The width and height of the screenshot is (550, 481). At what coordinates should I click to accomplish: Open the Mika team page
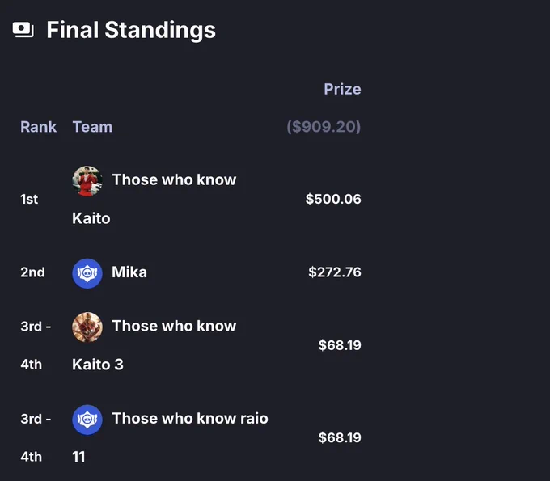[x=129, y=272]
